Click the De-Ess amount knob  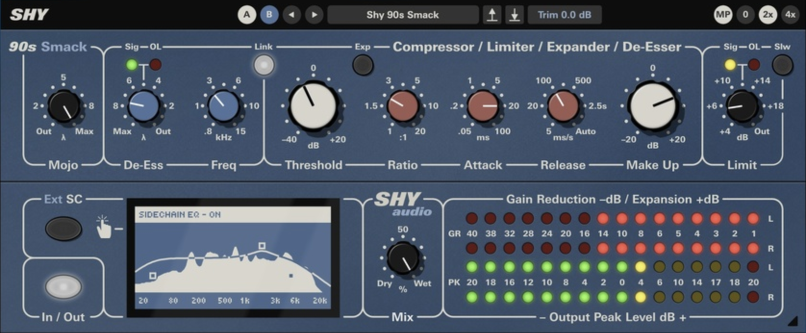[x=143, y=106]
